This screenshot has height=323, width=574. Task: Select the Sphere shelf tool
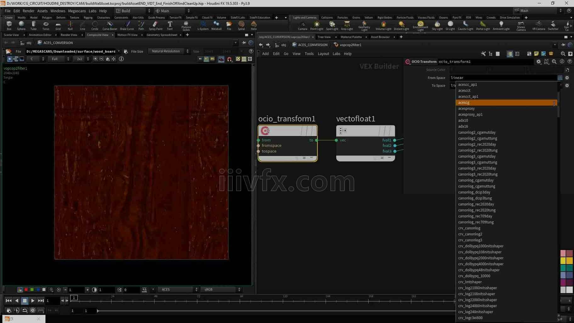(x=21, y=25)
